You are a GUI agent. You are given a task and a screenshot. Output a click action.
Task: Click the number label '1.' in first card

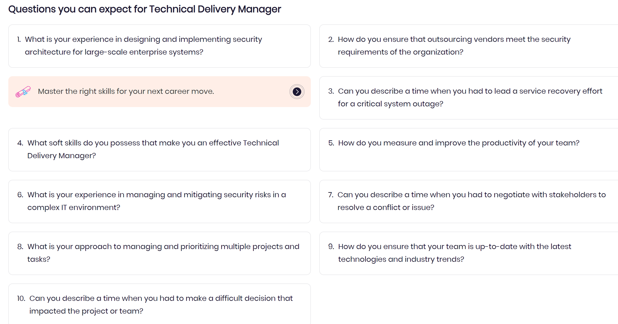[x=19, y=39]
